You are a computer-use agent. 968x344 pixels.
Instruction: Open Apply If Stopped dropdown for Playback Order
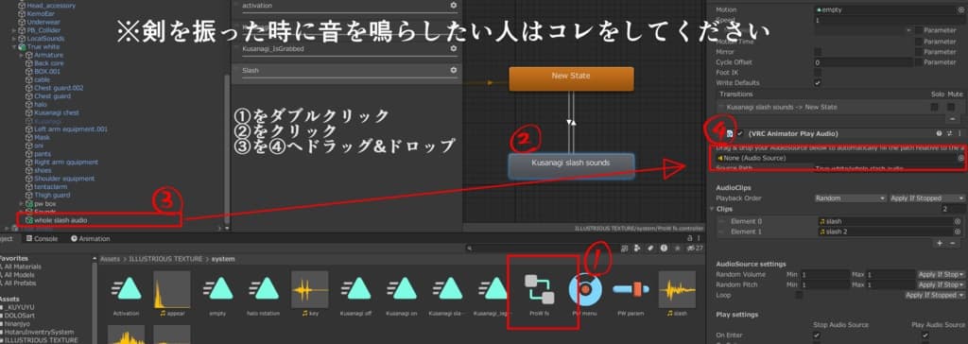pyautogui.click(x=928, y=198)
